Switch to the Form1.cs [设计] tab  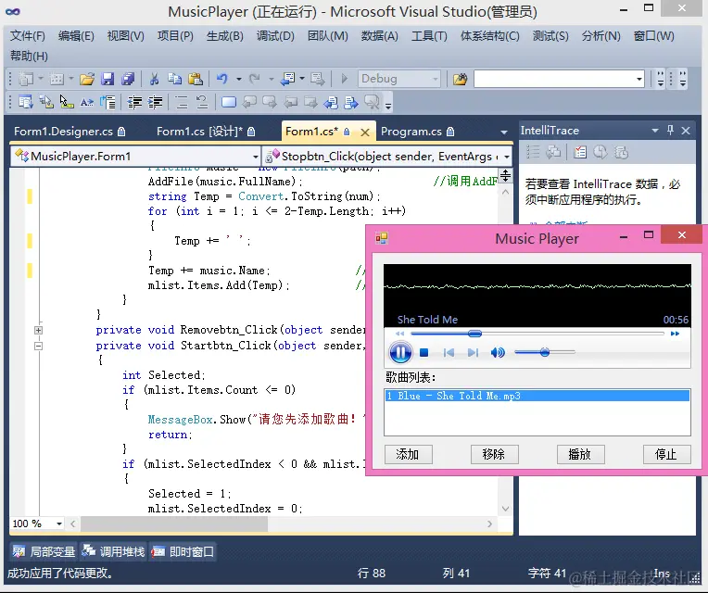pyautogui.click(x=206, y=132)
